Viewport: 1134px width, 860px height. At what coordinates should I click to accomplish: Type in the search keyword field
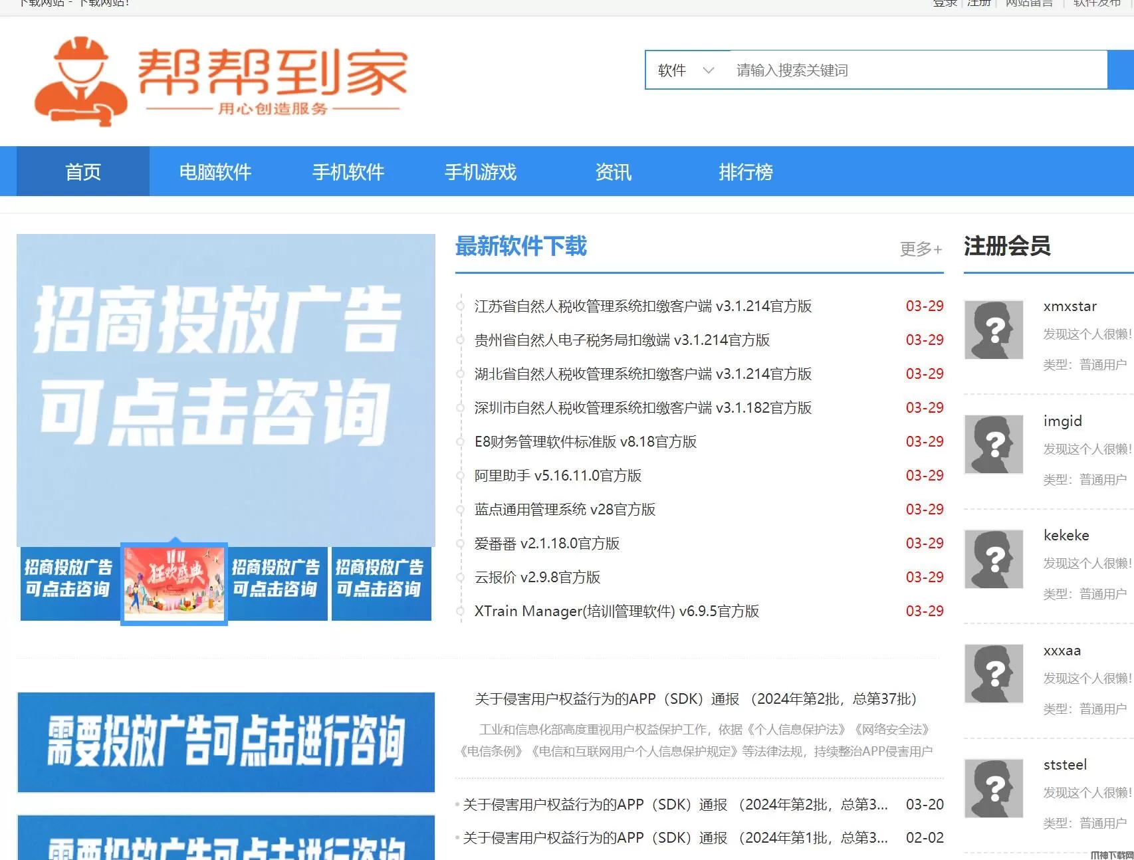tap(917, 70)
